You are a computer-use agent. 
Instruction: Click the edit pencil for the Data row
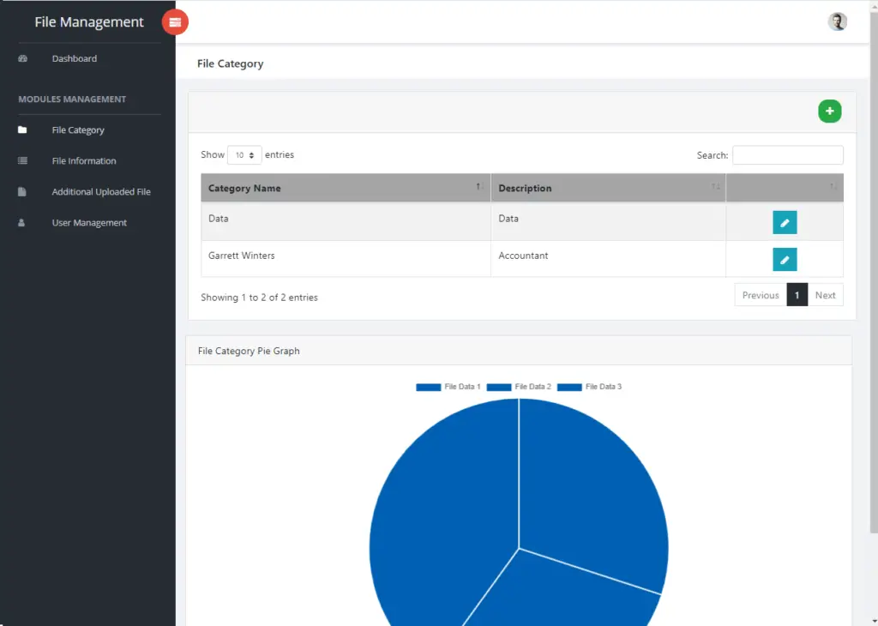[785, 221]
